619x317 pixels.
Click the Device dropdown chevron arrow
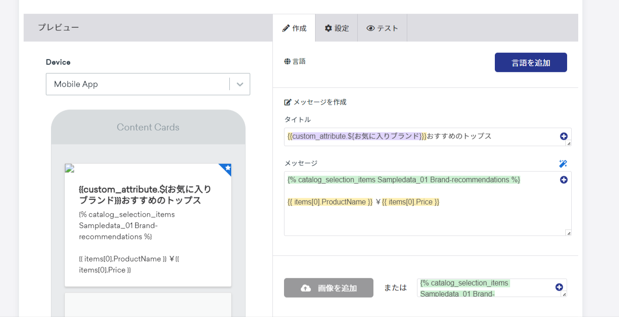(240, 84)
